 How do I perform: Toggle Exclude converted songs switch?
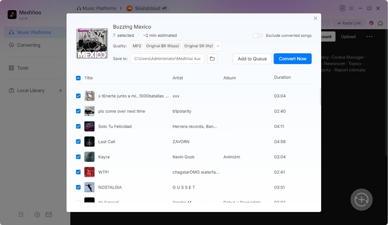pos(258,36)
